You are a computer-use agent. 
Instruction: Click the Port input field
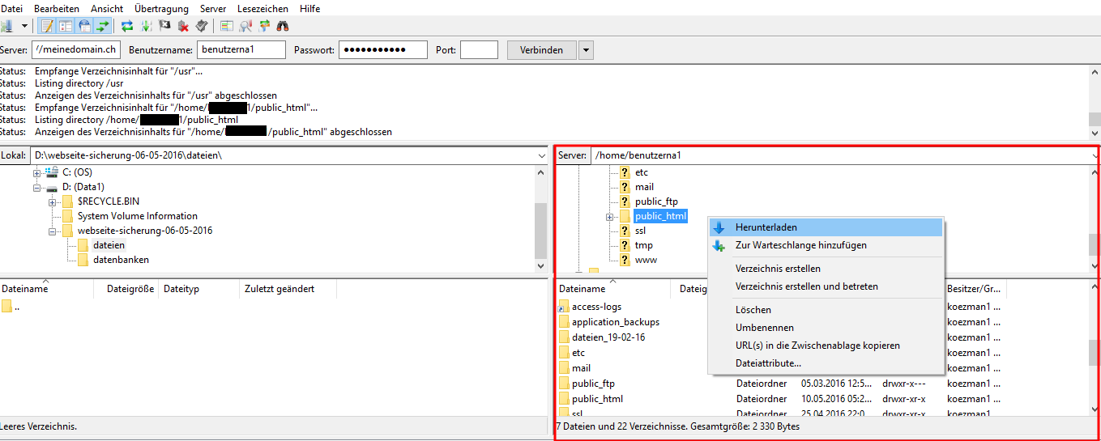coord(479,50)
